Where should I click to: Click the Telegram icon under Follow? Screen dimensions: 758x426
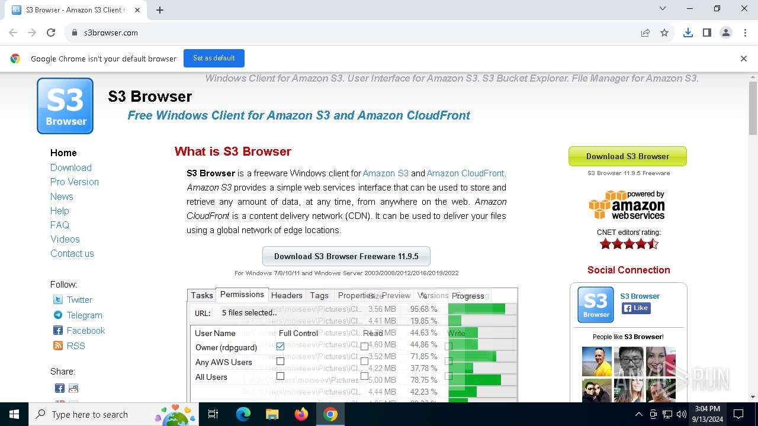pos(58,315)
